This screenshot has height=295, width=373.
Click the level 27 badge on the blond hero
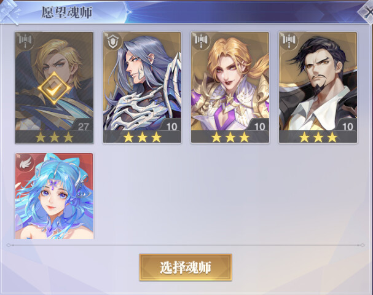(83, 126)
